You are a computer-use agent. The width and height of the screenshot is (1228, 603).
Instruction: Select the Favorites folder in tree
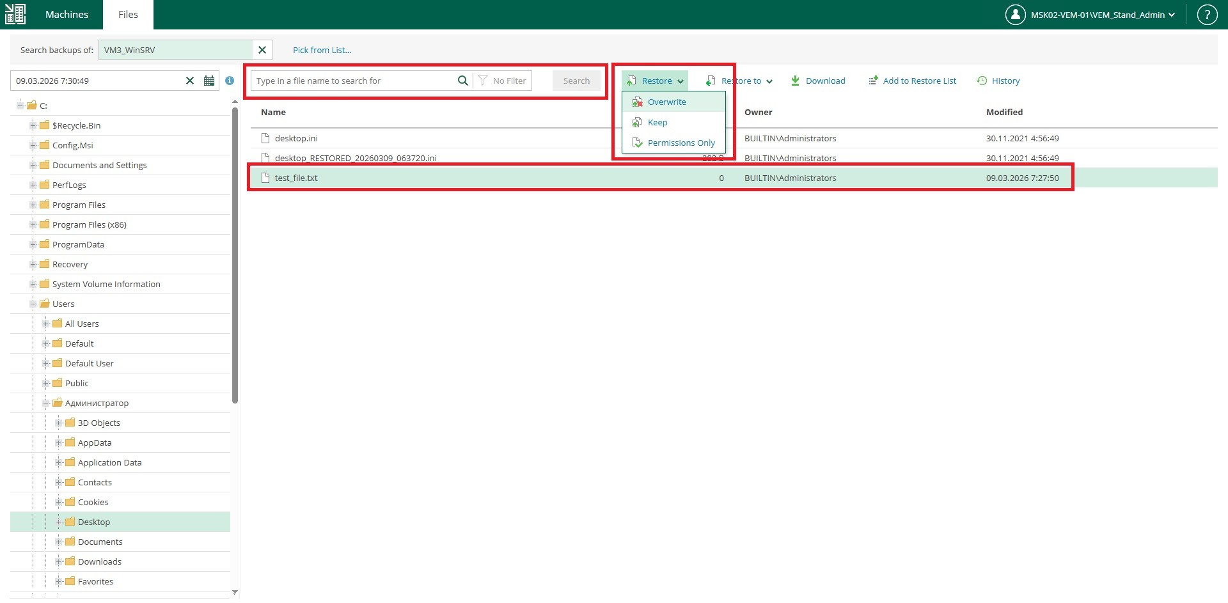pyautogui.click(x=95, y=581)
